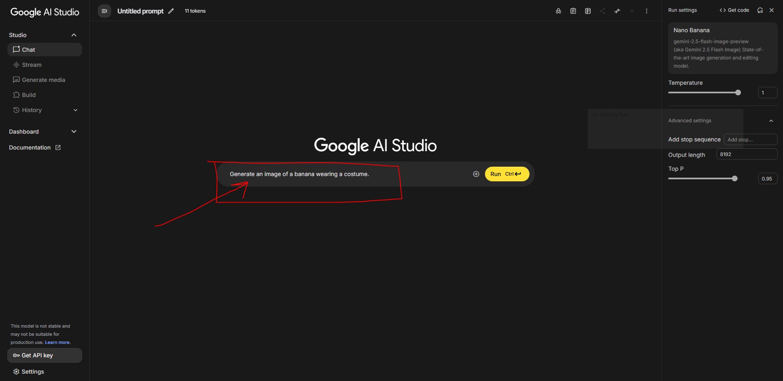Image resolution: width=783 pixels, height=381 pixels.
Task: Switch to Documentation in the sidebar
Action: click(30, 148)
